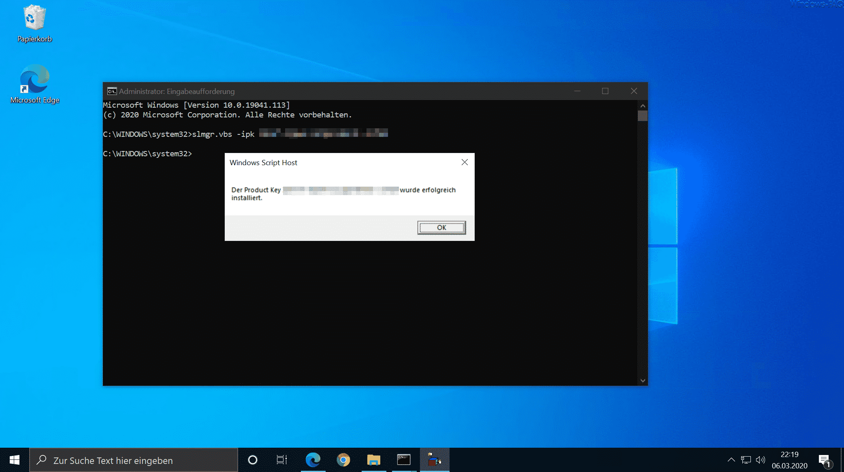Open the Papierkorb desktop icon
Viewport: 844px width, 472px height.
(34, 23)
